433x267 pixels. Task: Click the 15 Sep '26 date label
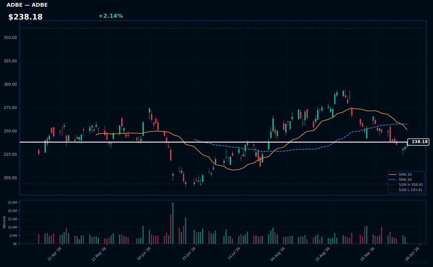tap(368, 254)
